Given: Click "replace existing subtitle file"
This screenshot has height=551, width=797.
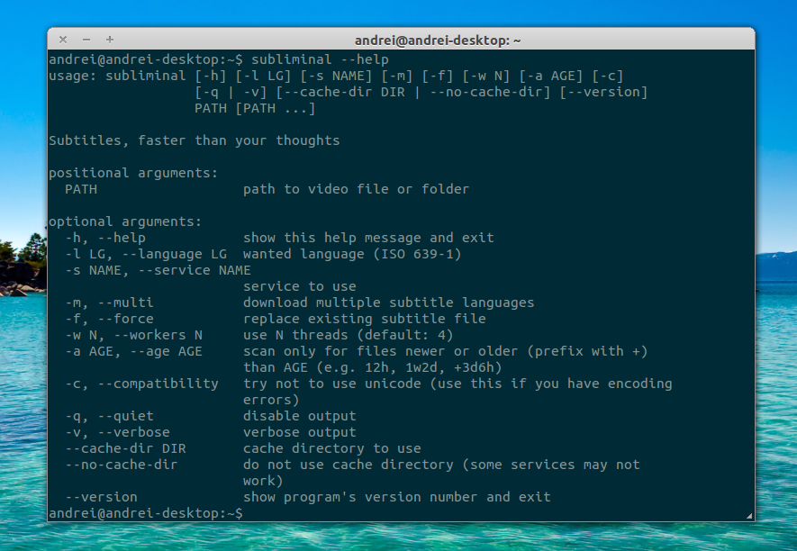Looking at the screenshot, I should (365, 320).
